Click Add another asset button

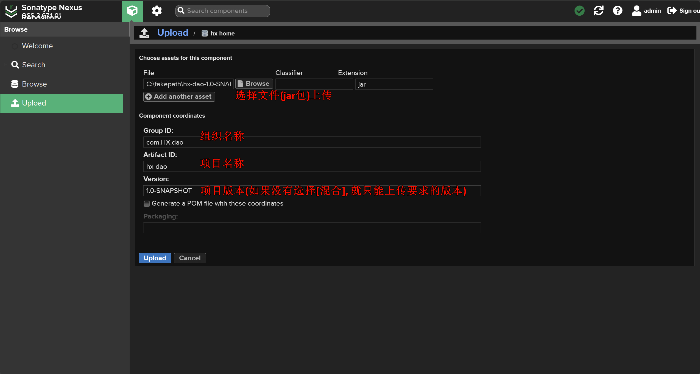tap(179, 96)
